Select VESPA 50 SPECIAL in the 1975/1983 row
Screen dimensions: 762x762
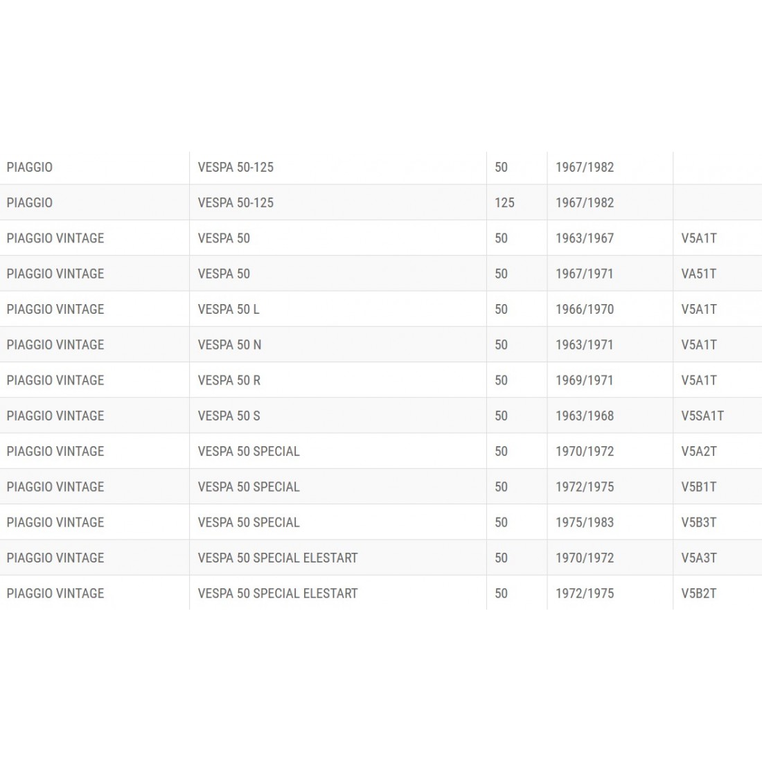[x=249, y=522]
